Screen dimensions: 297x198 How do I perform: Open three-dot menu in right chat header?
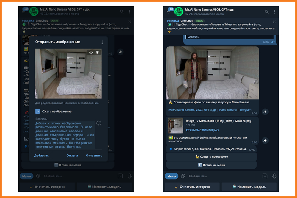coord(276,11)
